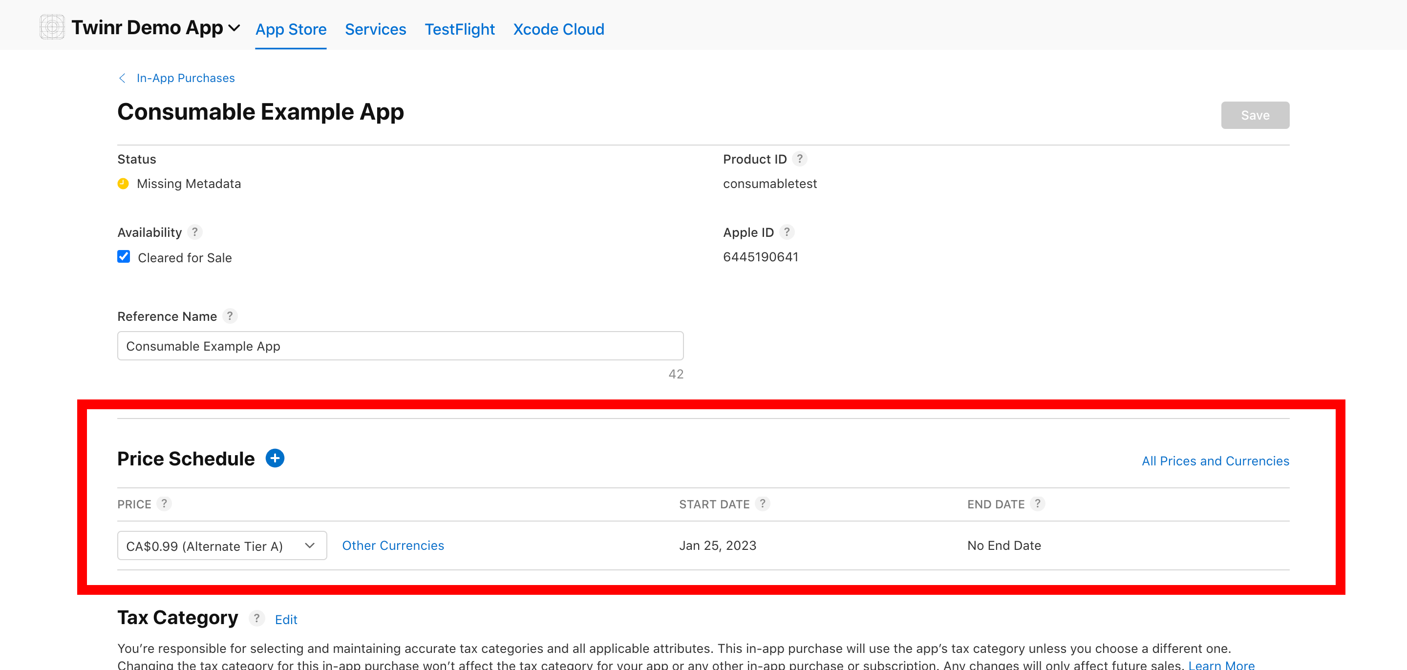Show help for END DATE column

1037,503
